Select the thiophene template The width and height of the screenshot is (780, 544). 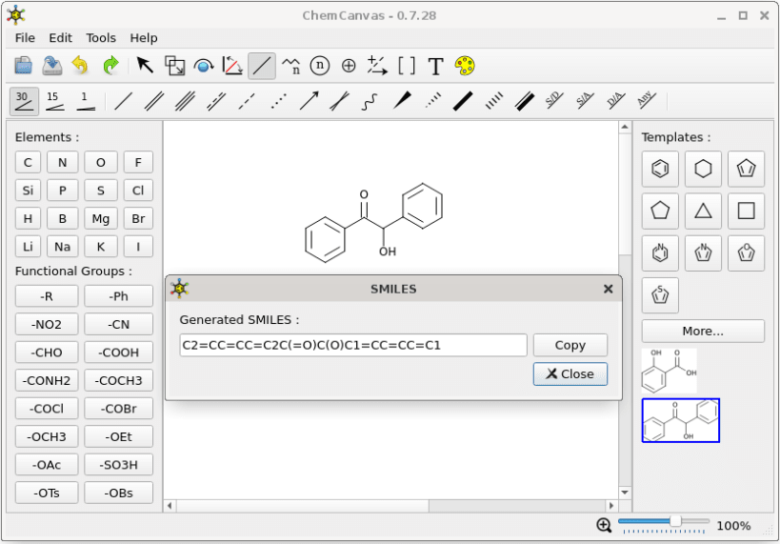coord(660,295)
